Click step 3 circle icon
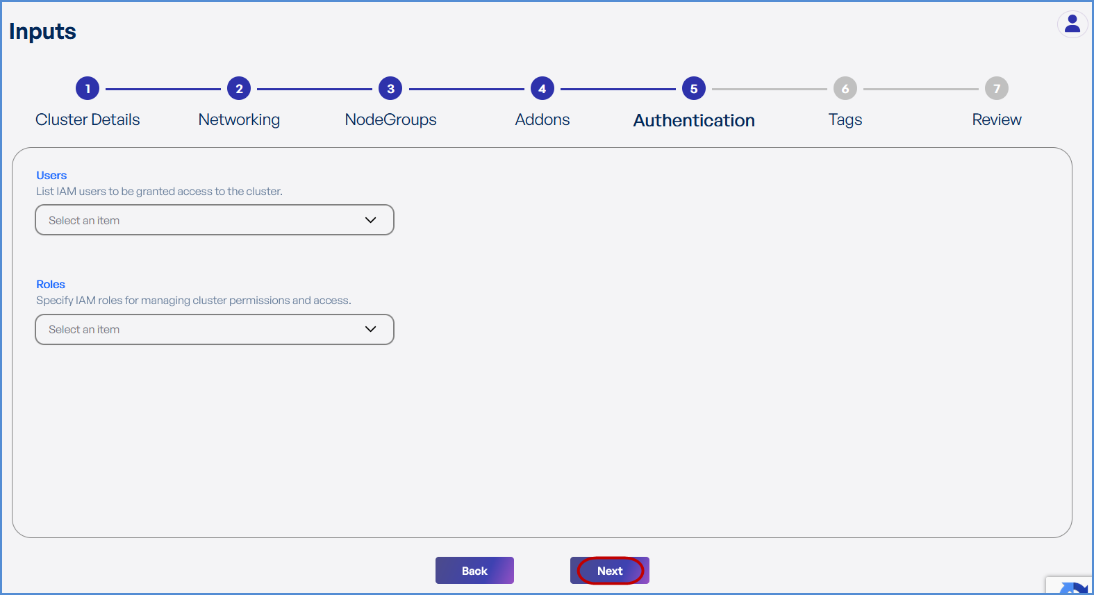 390,89
